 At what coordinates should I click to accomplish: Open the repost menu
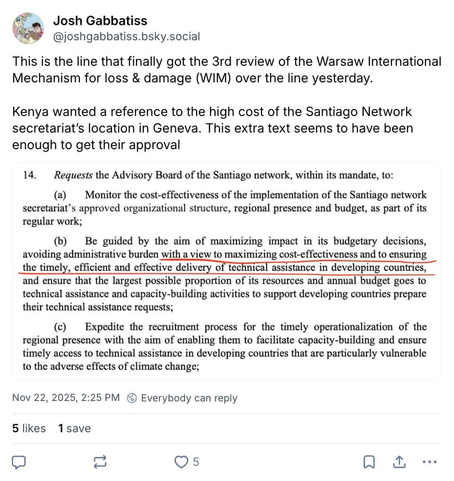100,461
